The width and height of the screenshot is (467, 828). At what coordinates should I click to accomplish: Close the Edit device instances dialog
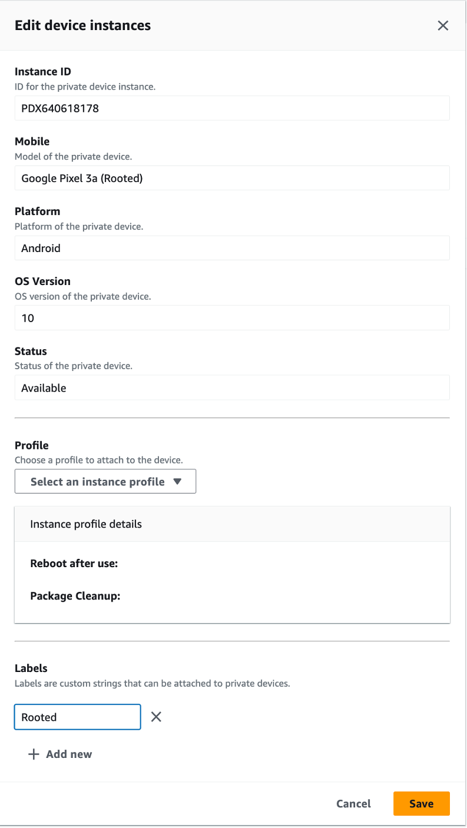(x=443, y=25)
